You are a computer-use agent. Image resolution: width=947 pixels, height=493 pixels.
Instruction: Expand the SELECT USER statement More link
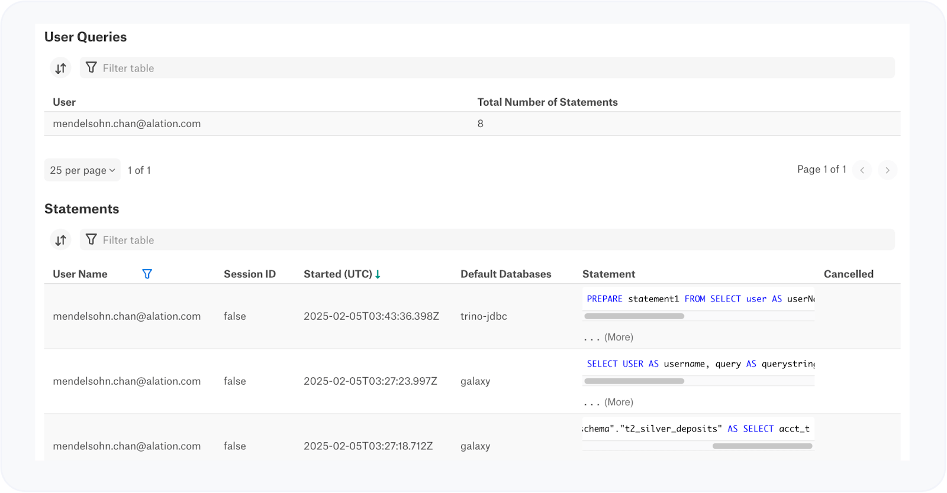point(618,402)
